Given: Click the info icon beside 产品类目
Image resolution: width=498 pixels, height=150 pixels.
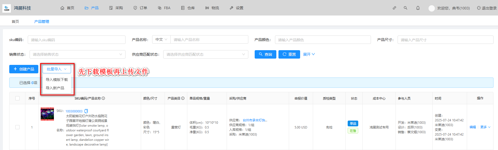Looking at the screenshot, I should click(183, 98).
